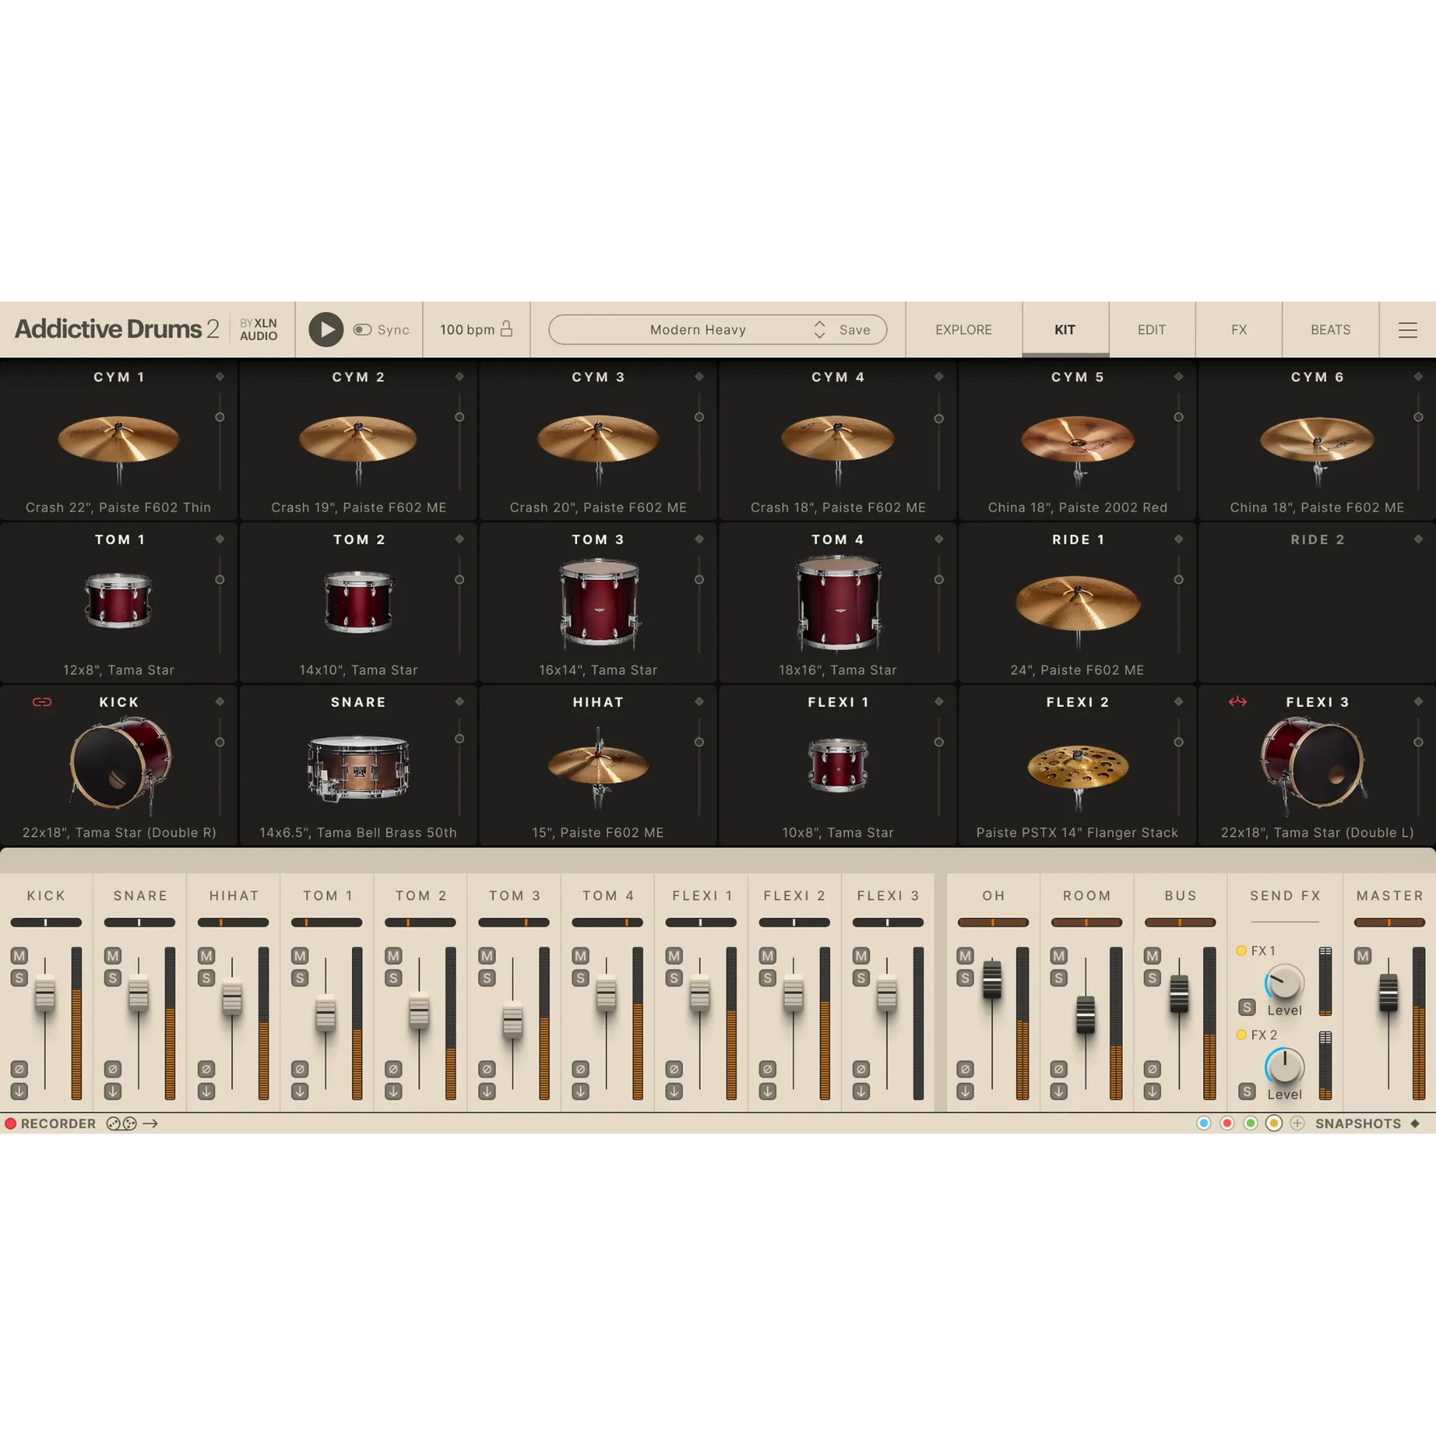Toggle the FX 2 yellow indicator
1436x1436 pixels.
(x=1240, y=1034)
